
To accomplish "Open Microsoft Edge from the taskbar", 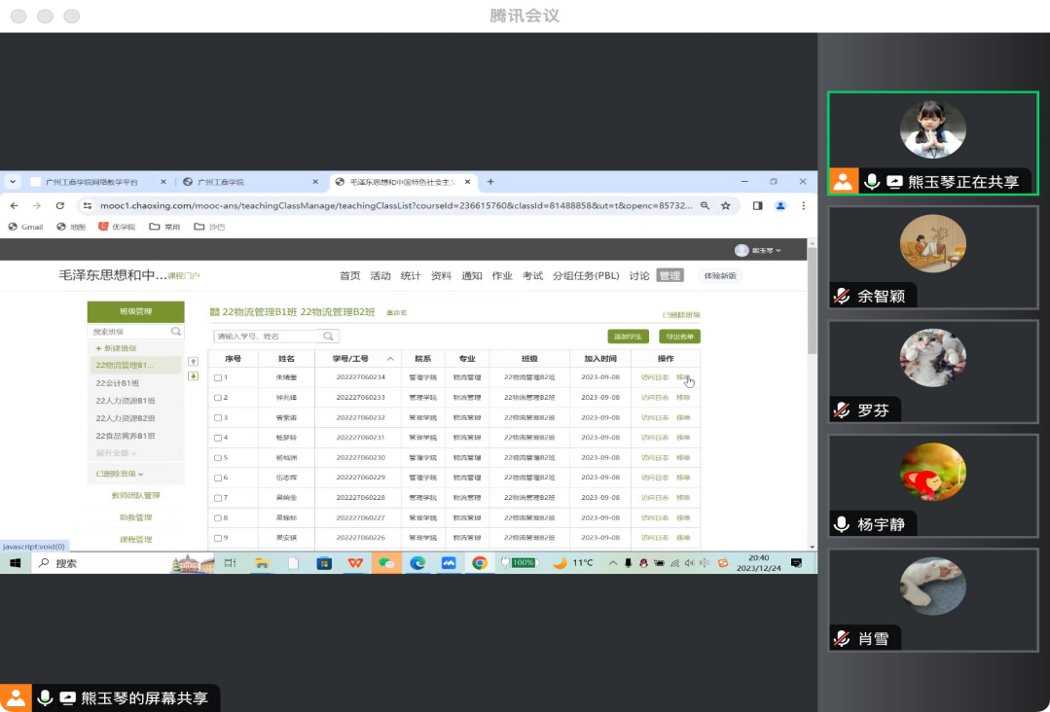I will (417, 563).
